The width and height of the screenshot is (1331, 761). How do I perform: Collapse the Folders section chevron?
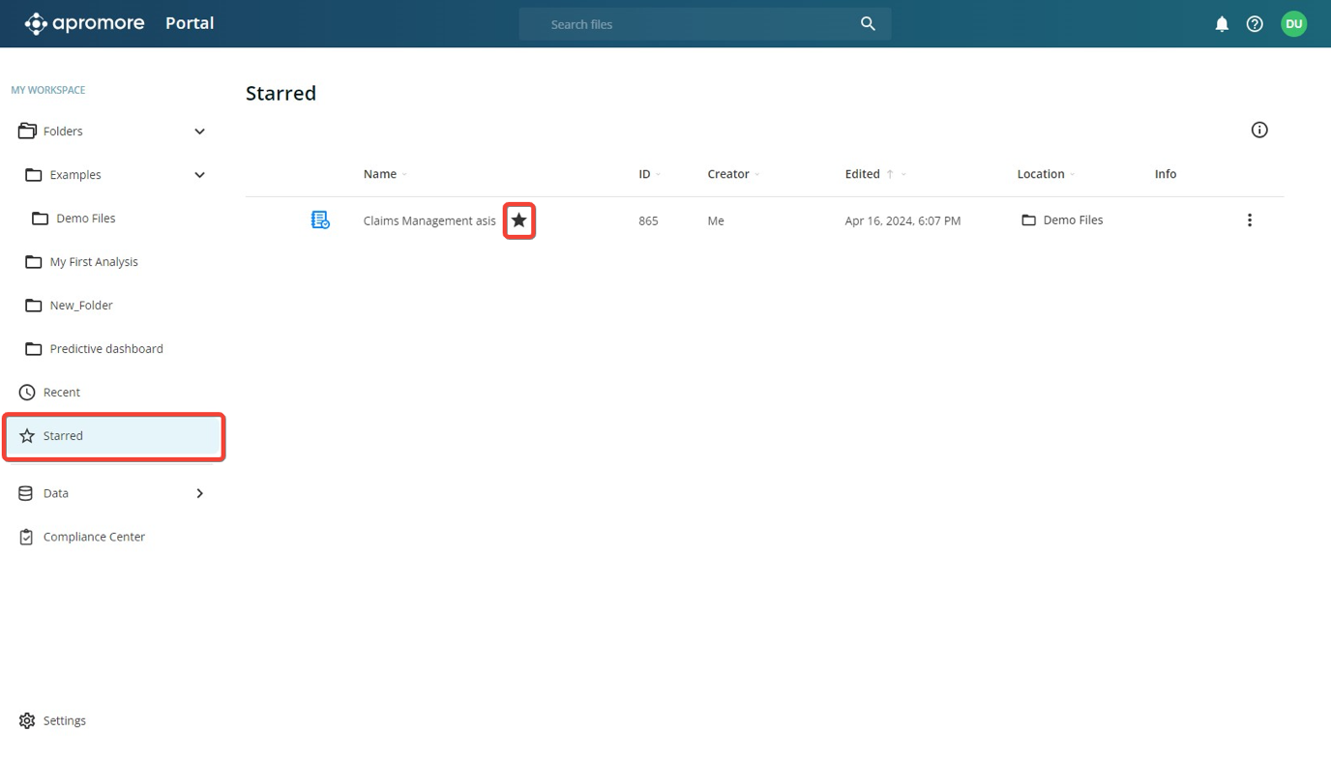tap(199, 132)
